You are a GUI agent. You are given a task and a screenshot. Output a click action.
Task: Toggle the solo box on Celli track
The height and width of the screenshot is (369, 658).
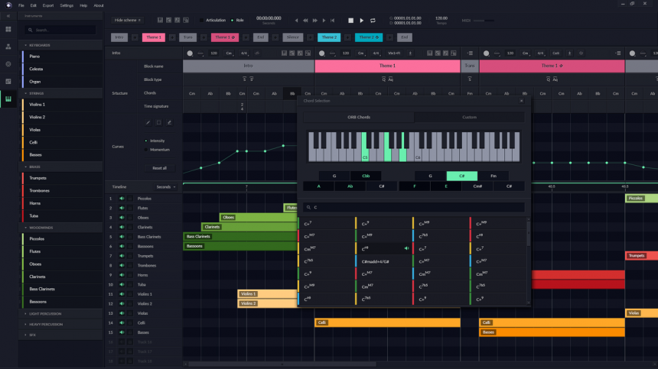pos(130,323)
